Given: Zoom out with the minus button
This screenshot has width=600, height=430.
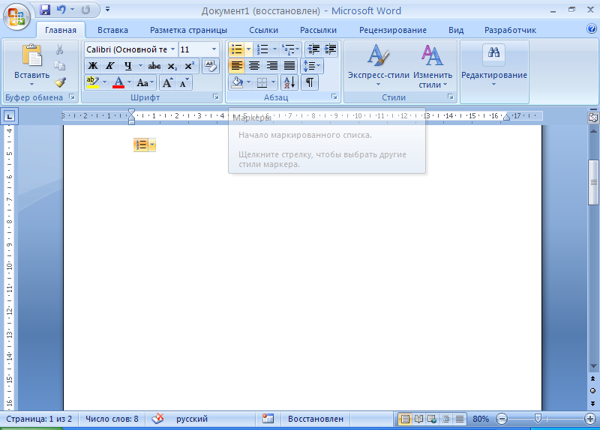Looking at the screenshot, I should click(x=502, y=419).
